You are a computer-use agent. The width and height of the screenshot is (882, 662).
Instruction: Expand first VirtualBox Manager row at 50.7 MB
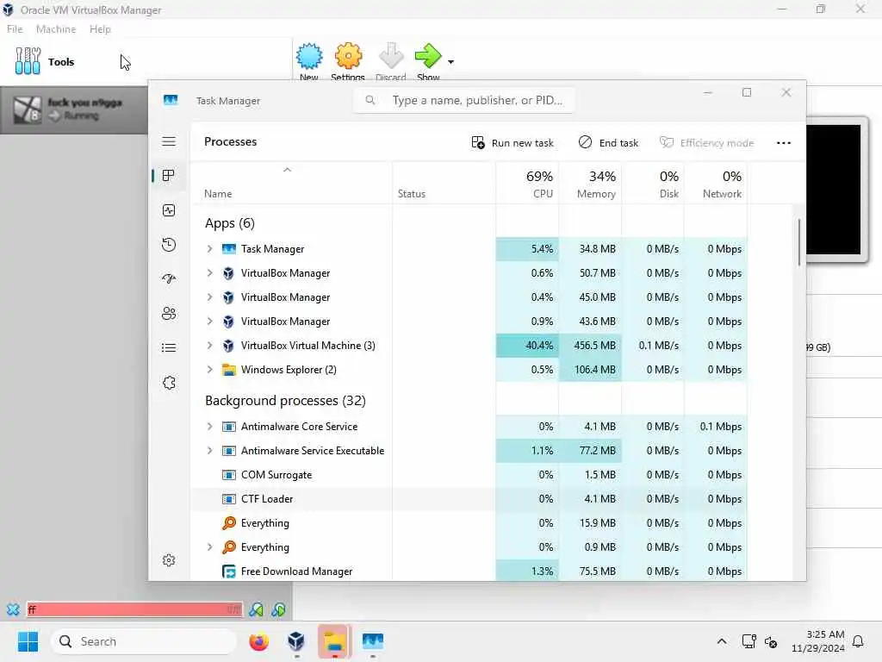point(209,273)
